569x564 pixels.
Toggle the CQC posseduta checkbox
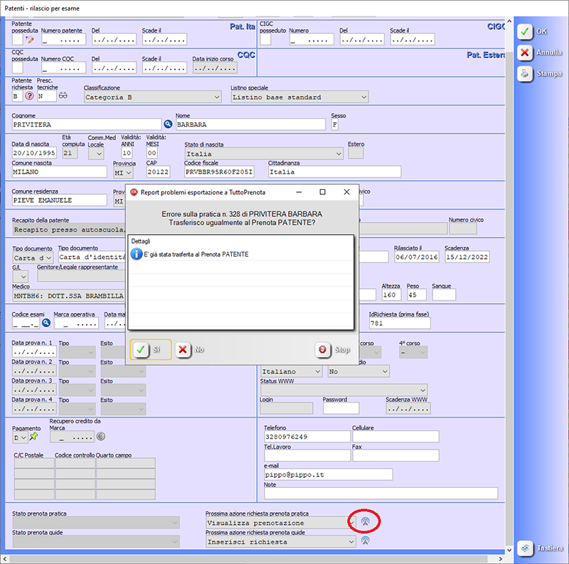18,68
